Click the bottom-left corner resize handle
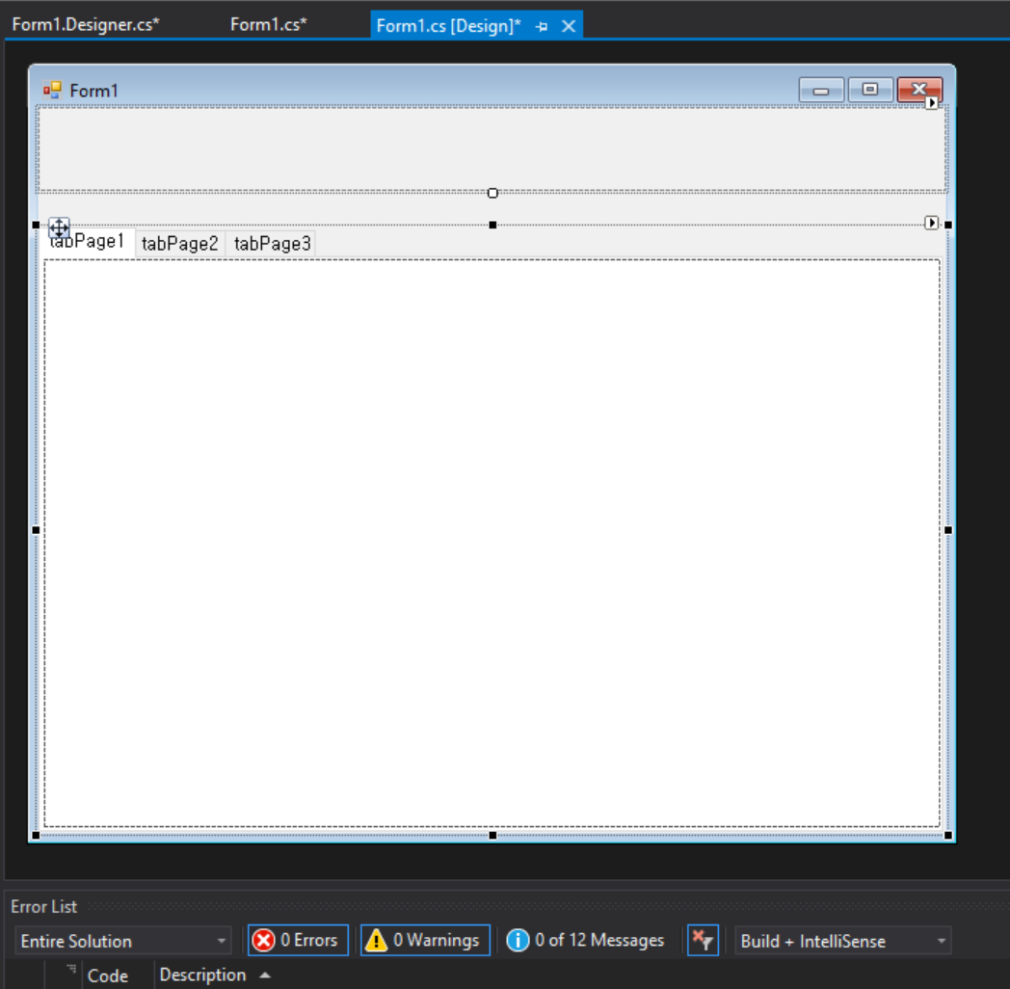1010x989 pixels. pyautogui.click(x=36, y=835)
